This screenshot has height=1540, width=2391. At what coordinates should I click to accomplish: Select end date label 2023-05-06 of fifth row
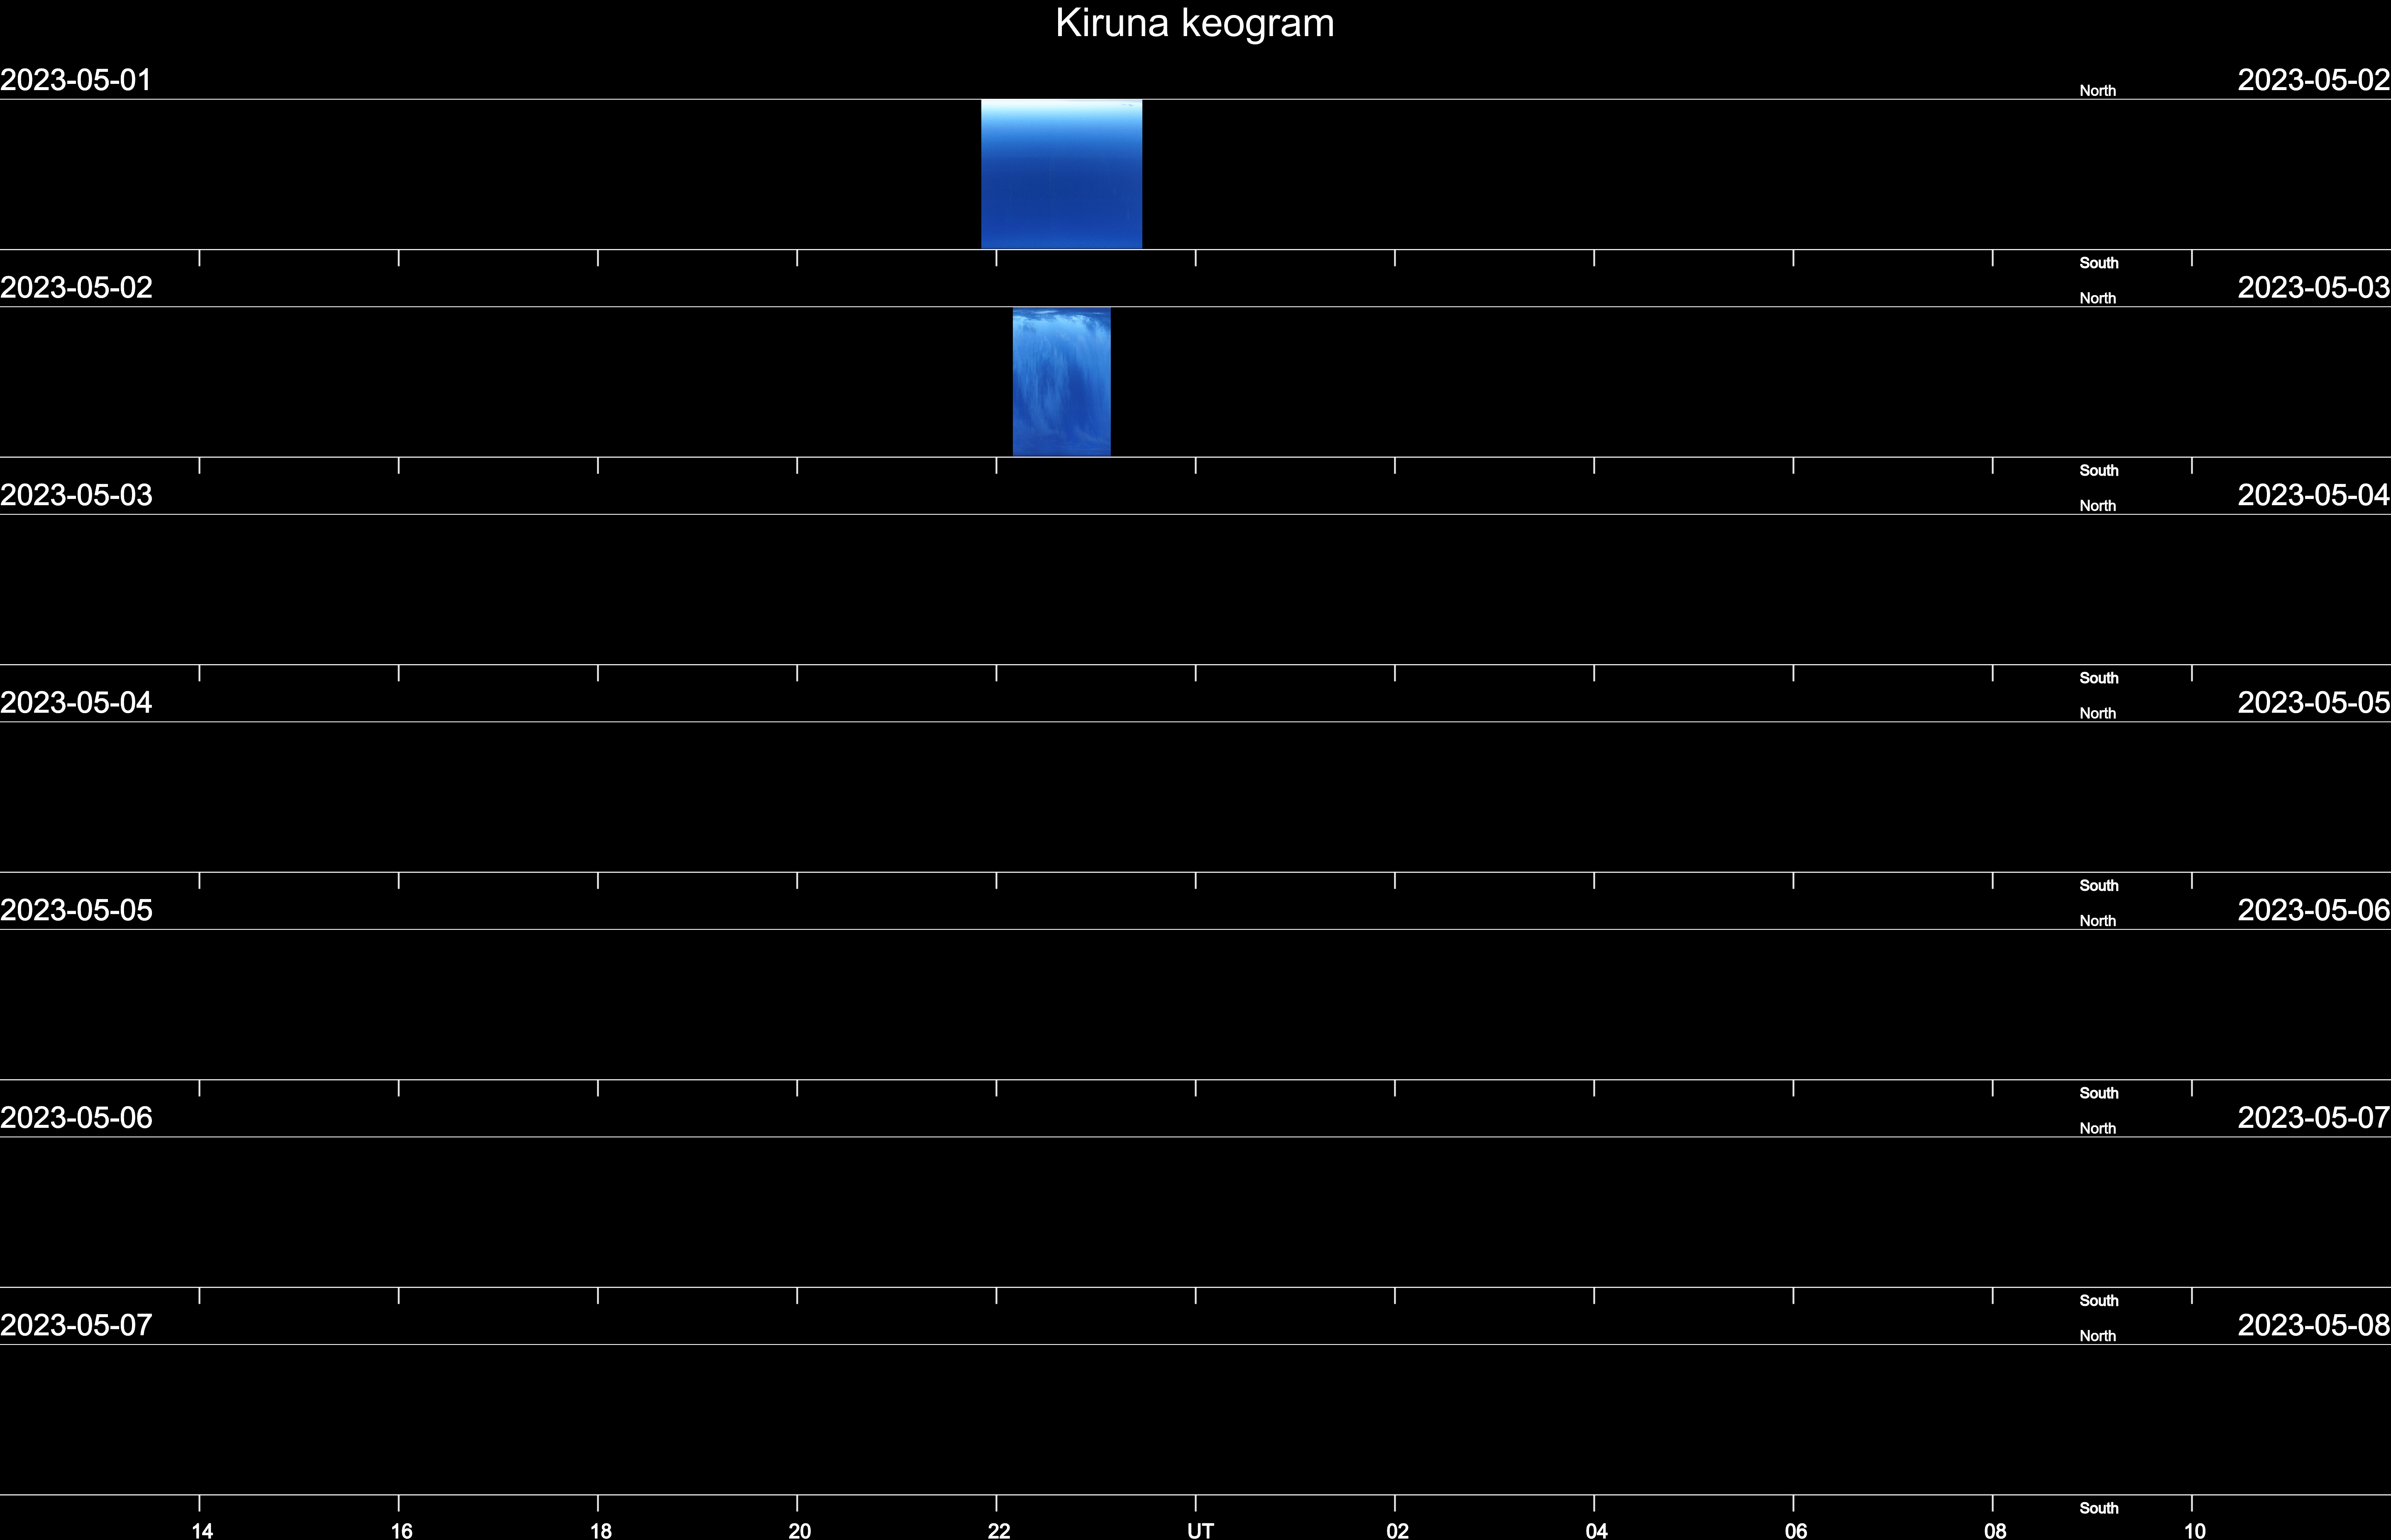coord(2314,910)
